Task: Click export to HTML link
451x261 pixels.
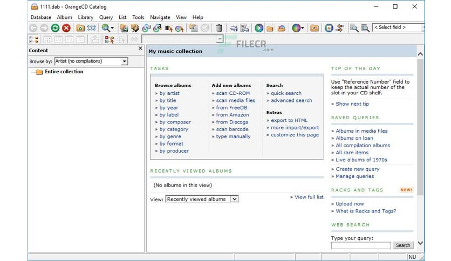Action: click(x=289, y=120)
